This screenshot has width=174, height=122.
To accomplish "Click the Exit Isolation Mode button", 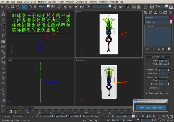I will coord(150,107).
